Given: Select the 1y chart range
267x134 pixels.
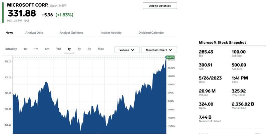Looking at the screenshot, I should 69,49.
